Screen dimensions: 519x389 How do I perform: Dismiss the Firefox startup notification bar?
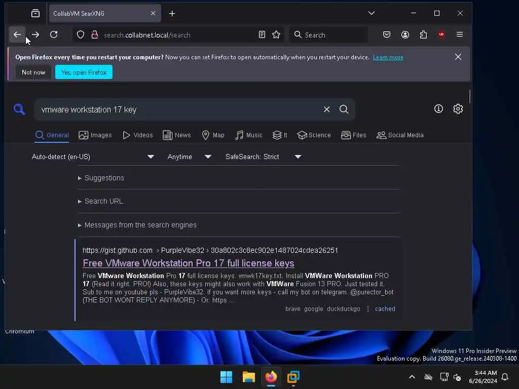(458, 57)
